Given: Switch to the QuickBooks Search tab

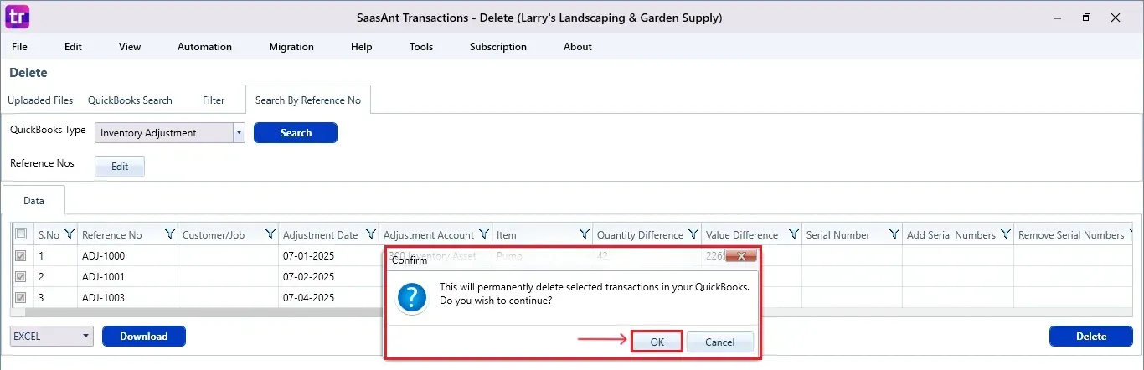Looking at the screenshot, I should [130, 100].
